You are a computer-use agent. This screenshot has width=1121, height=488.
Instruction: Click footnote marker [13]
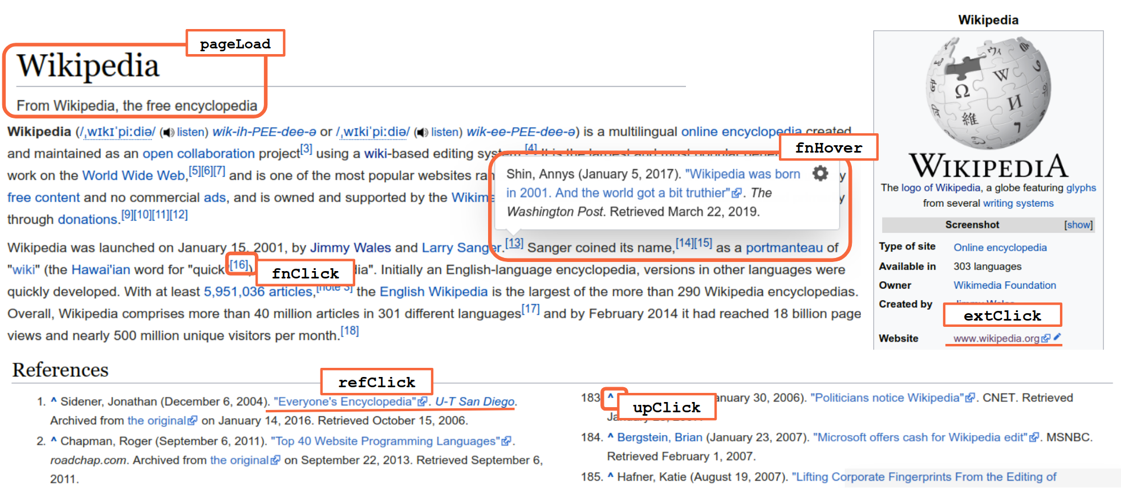click(x=514, y=243)
